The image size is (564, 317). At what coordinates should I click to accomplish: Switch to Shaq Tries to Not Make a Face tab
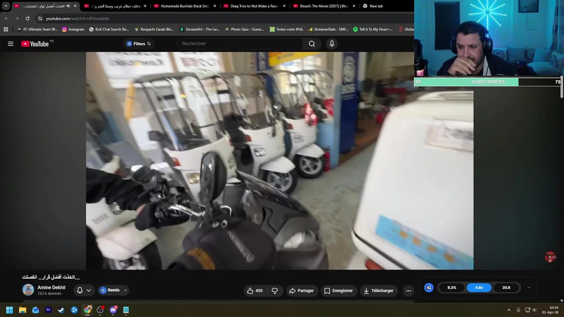pyautogui.click(x=254, y=6)
